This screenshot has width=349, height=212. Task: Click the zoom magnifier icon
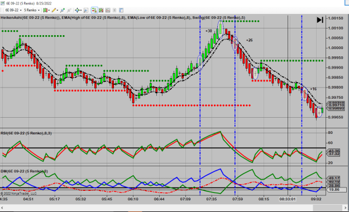(x=86, y=10)
